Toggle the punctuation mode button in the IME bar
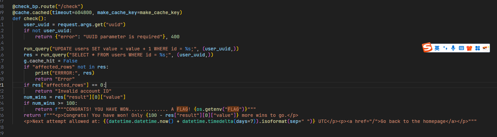Screen dimensions: 497x137 click(x=445, y=48)
